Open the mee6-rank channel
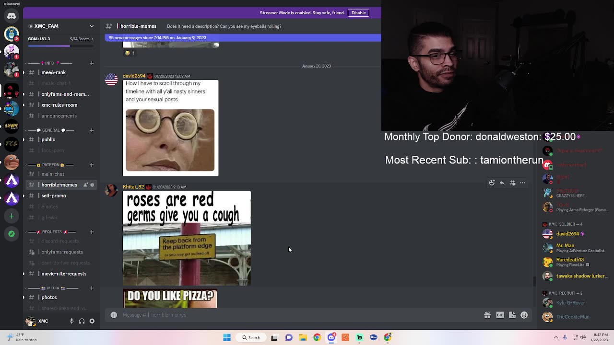This screenshot has width=614, height=345. pos(61,72)
